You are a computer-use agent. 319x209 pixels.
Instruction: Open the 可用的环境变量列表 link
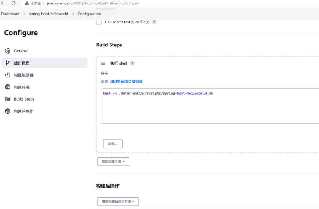tap(126, 82)
